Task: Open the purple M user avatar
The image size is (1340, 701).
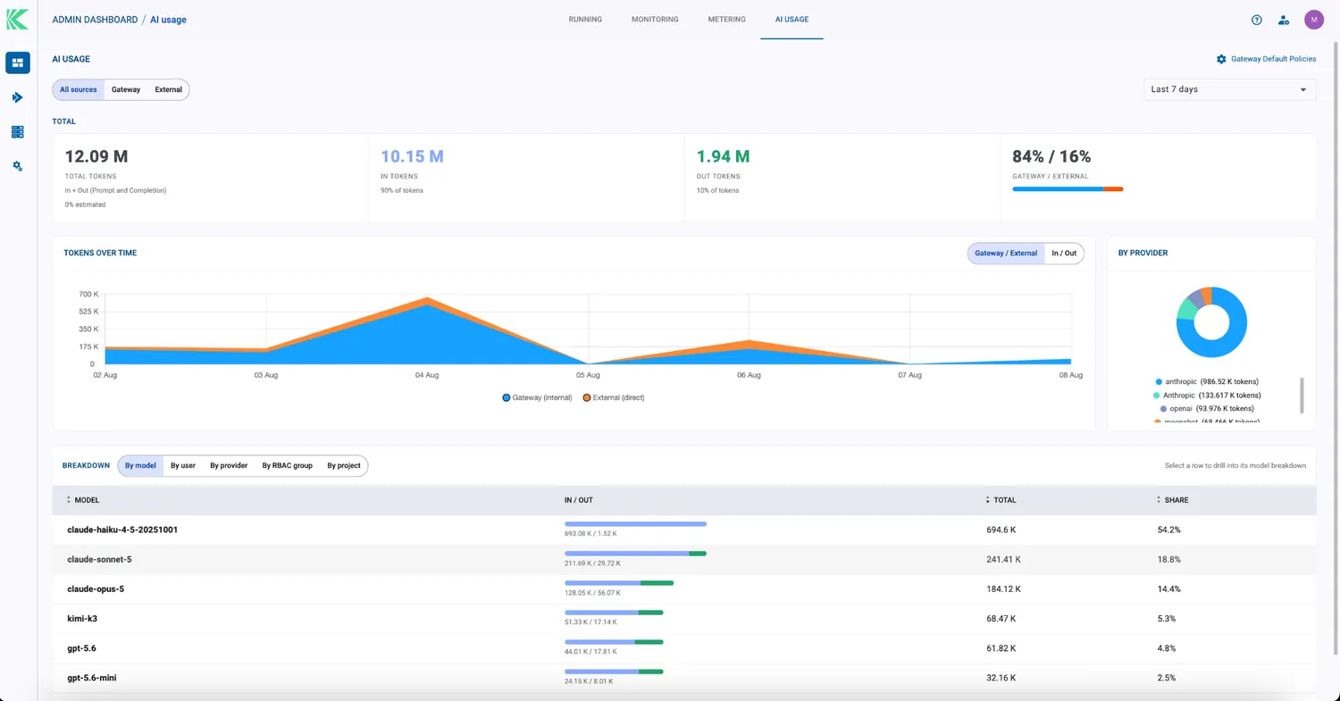Action: [x=1314, y=20]
